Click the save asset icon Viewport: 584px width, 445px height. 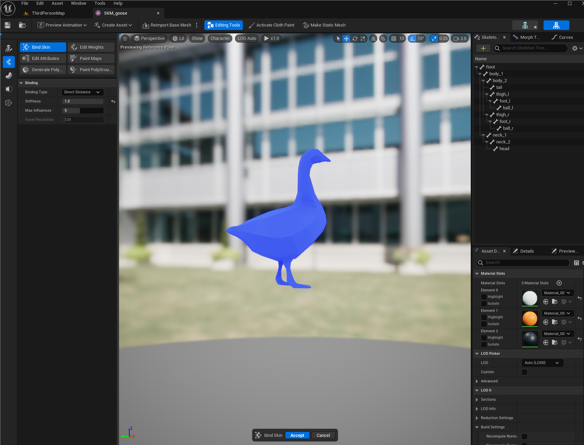[7, 25]
